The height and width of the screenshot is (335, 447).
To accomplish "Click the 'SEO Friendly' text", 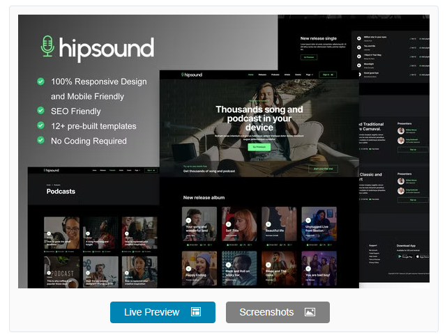I will pos(75,111).
